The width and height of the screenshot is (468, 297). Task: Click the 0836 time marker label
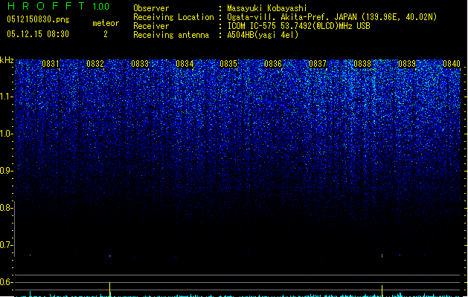pyautogui.click(x=273, y=64)
